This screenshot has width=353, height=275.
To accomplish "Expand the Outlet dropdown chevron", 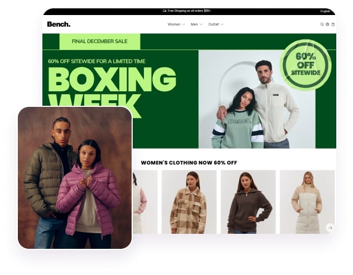I will tap(222, 24).
